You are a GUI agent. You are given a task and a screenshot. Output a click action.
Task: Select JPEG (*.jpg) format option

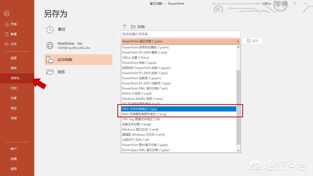tap(179, 109)
